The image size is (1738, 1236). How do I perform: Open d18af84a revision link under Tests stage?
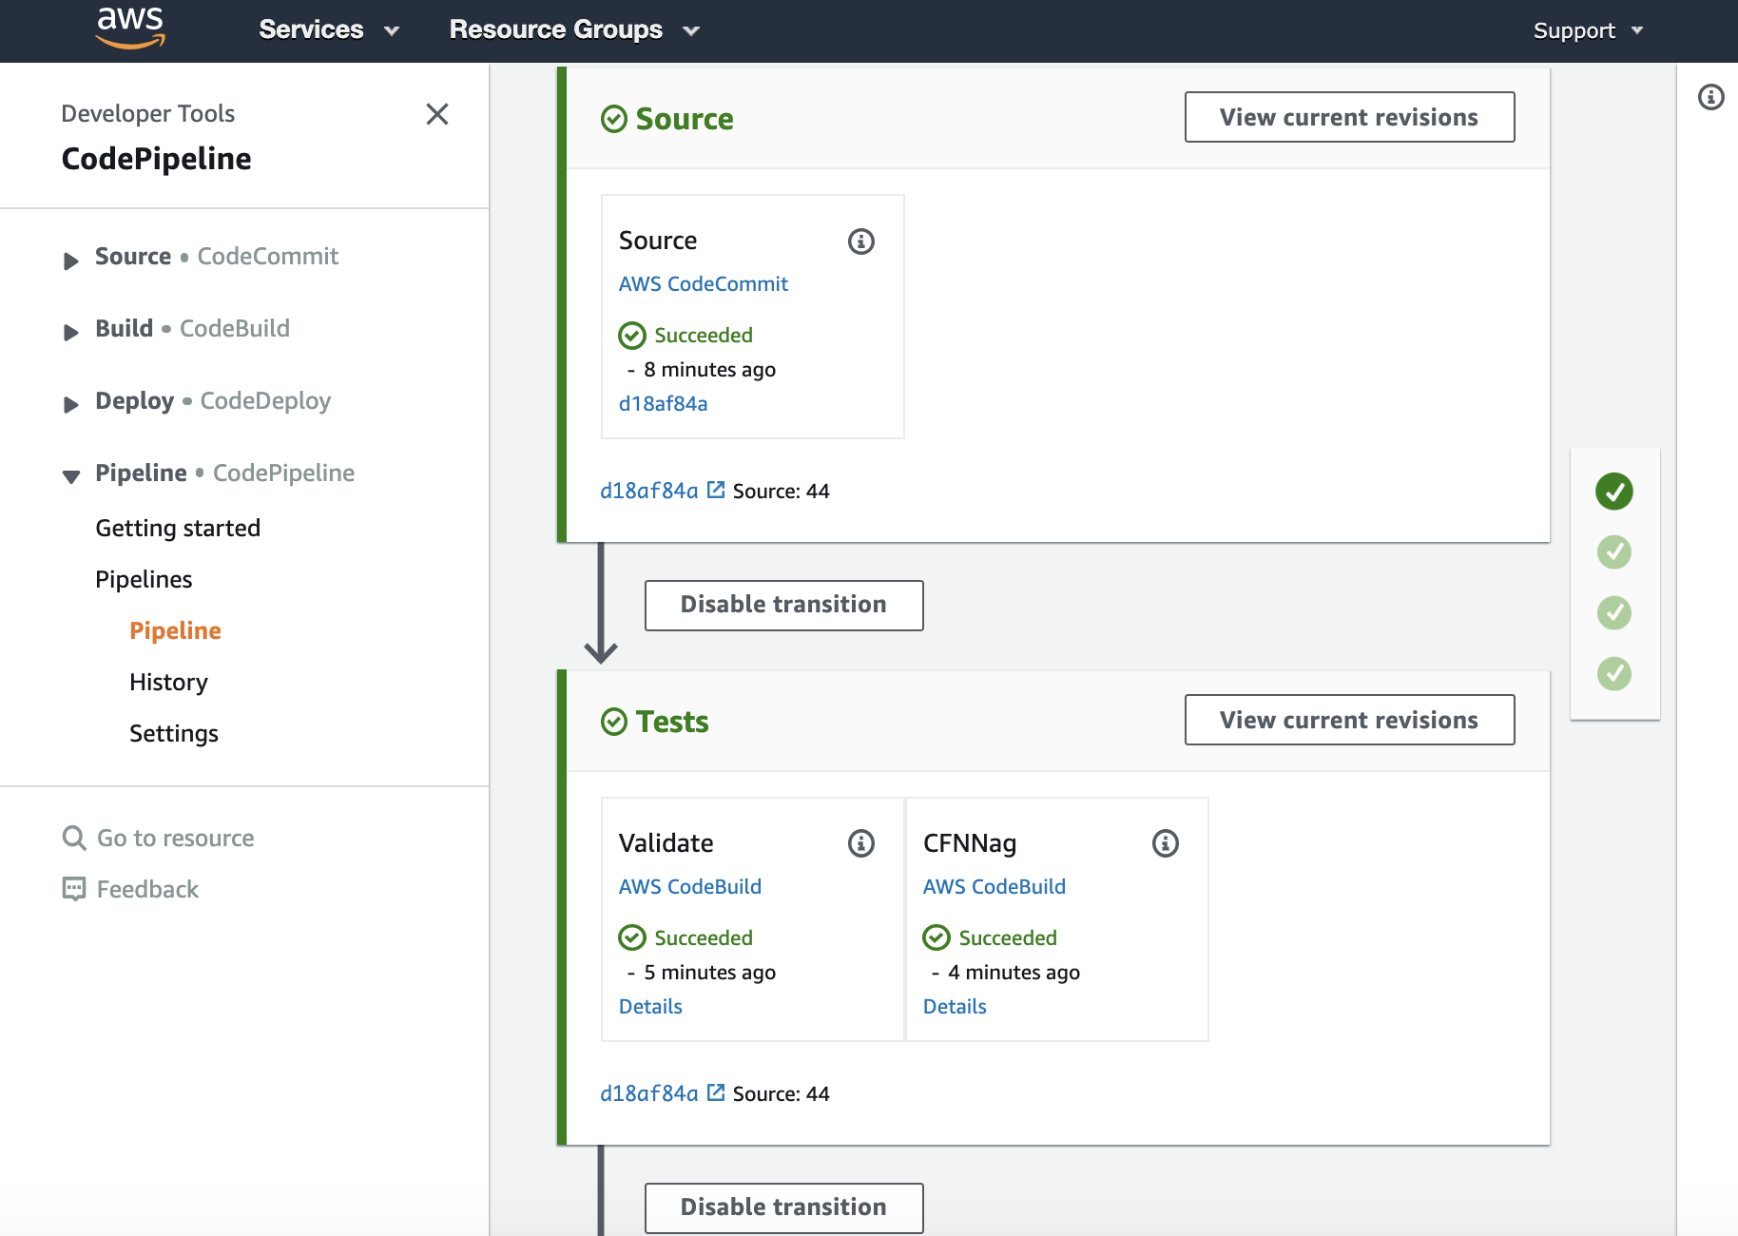click(x=649, y=1093)
